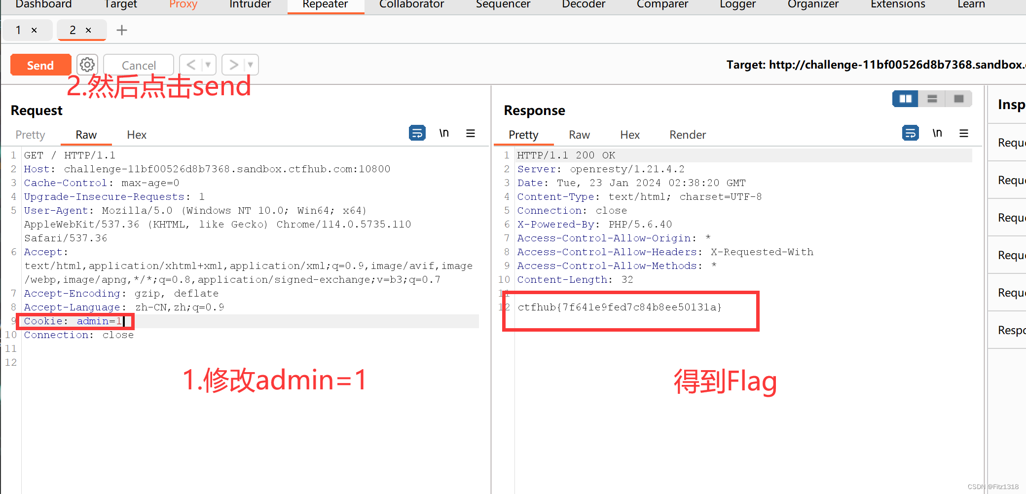Open Request pane hamburger menu

point(471,133)
